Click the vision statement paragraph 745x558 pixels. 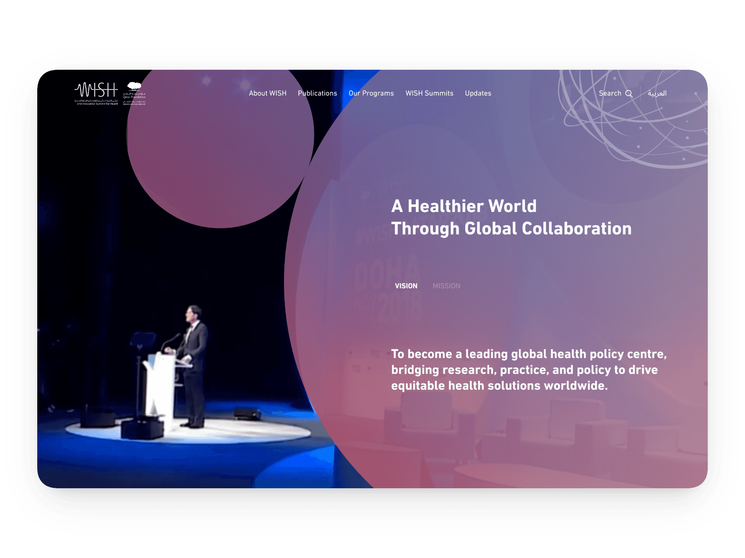click(x=528, y=370)
